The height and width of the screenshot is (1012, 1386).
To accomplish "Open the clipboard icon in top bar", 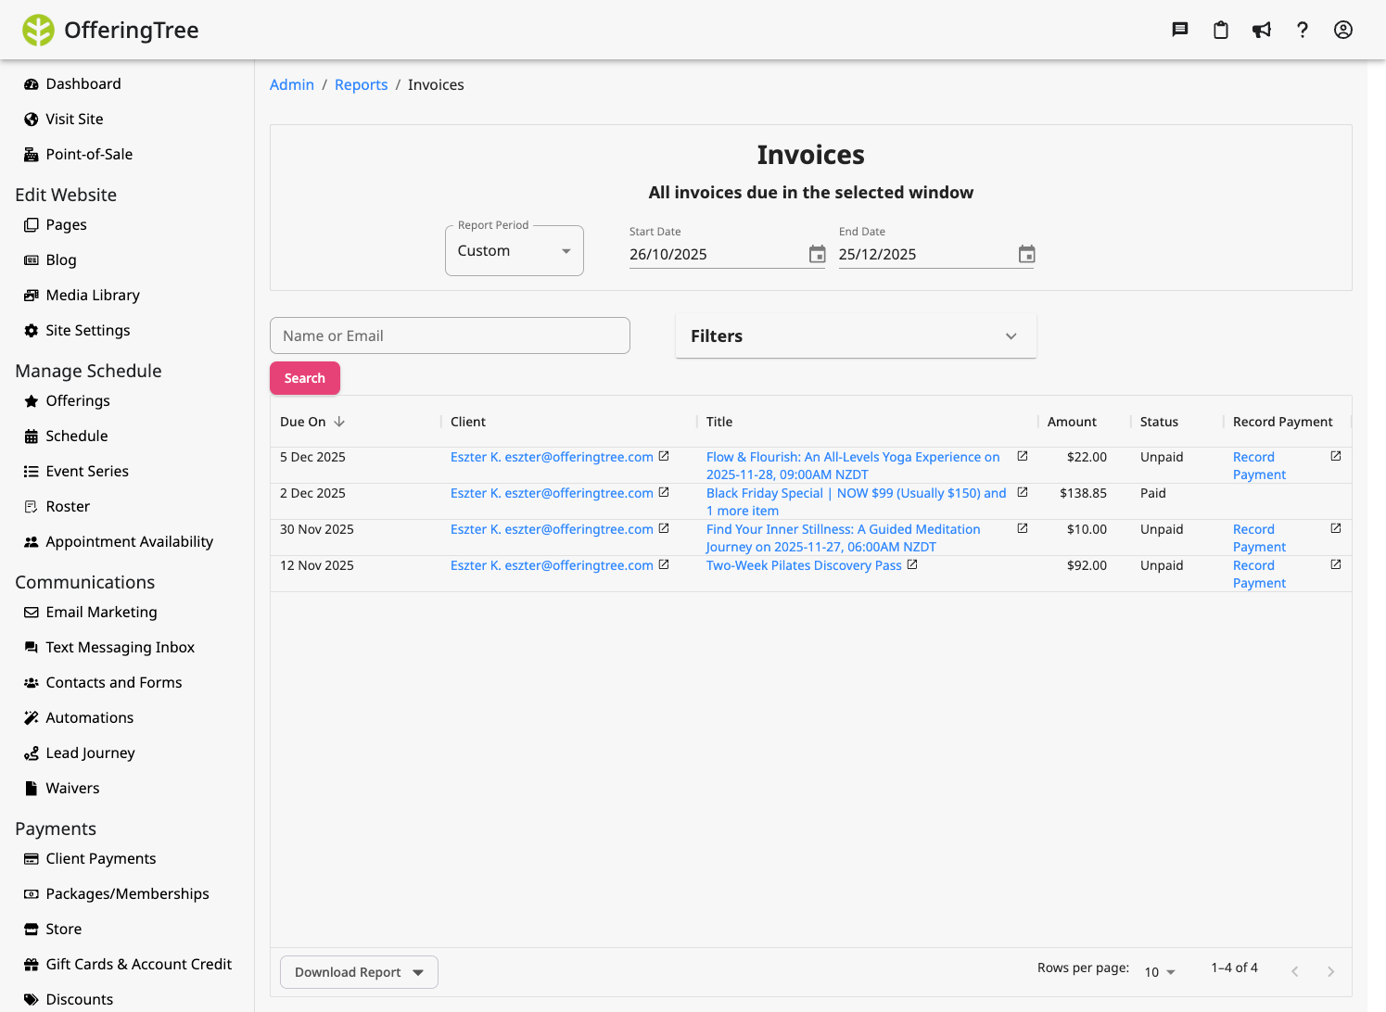I will [1220, 29].
